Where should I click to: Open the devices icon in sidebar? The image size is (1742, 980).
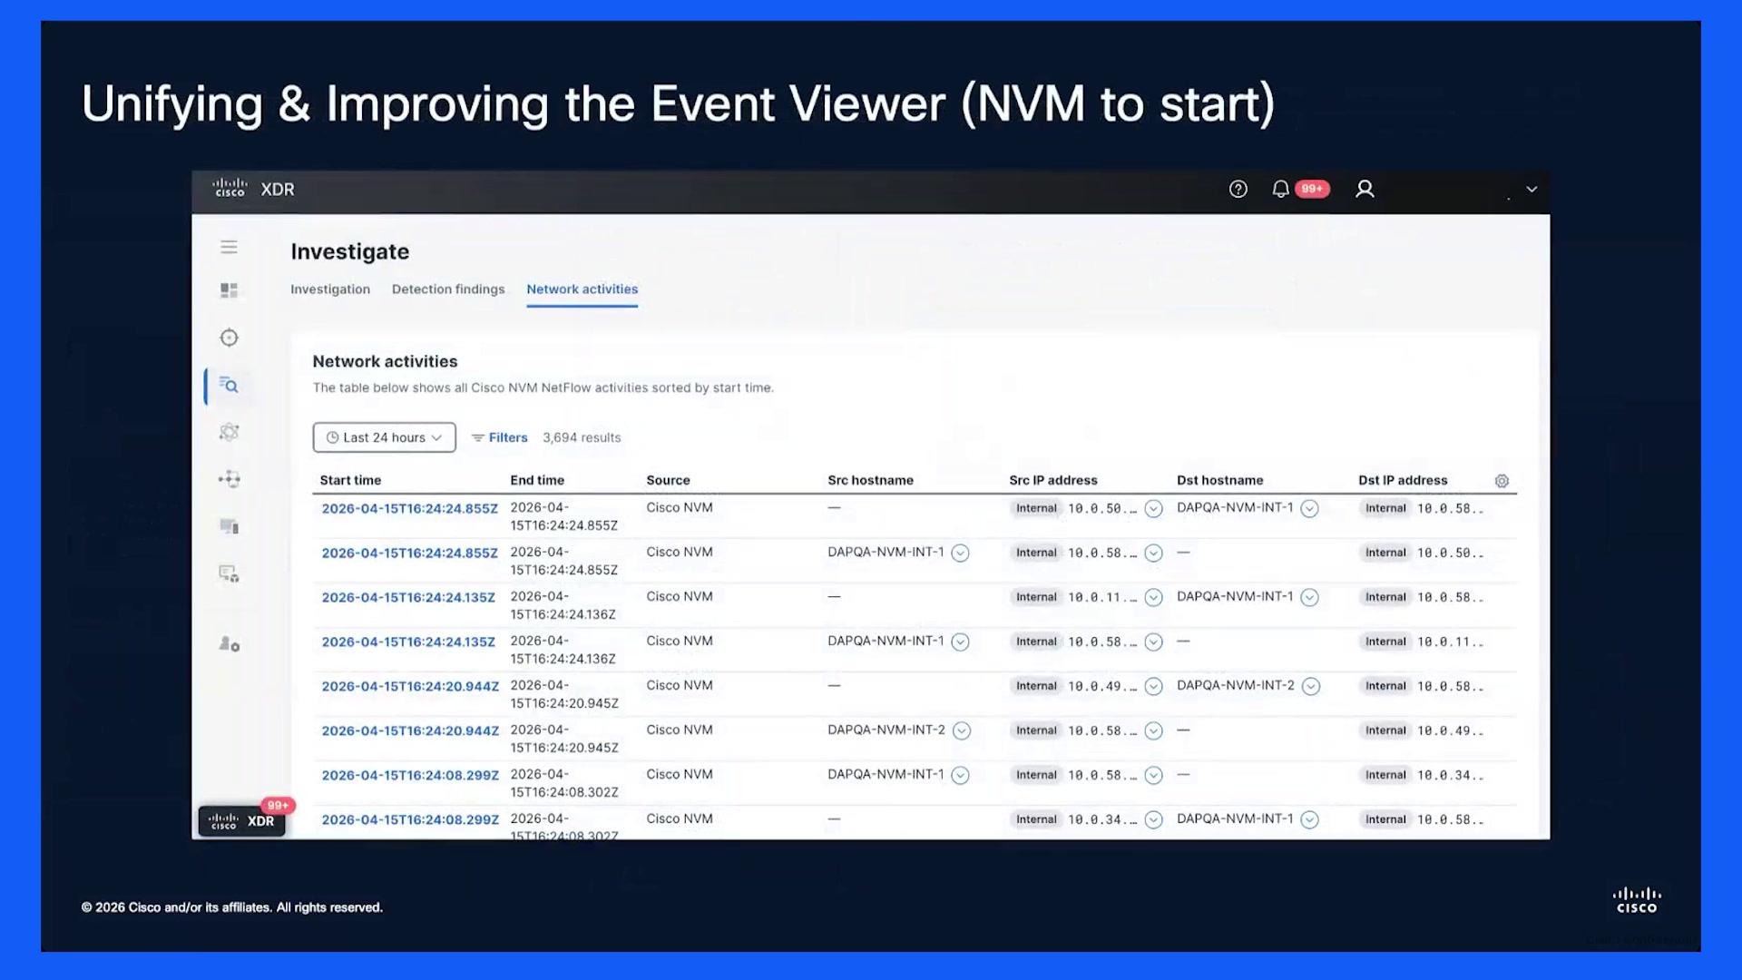coord(229,526)
